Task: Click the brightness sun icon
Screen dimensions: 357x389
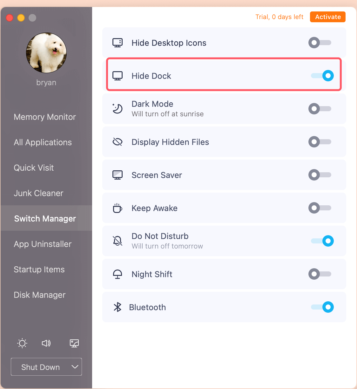Action: (22, 343)
